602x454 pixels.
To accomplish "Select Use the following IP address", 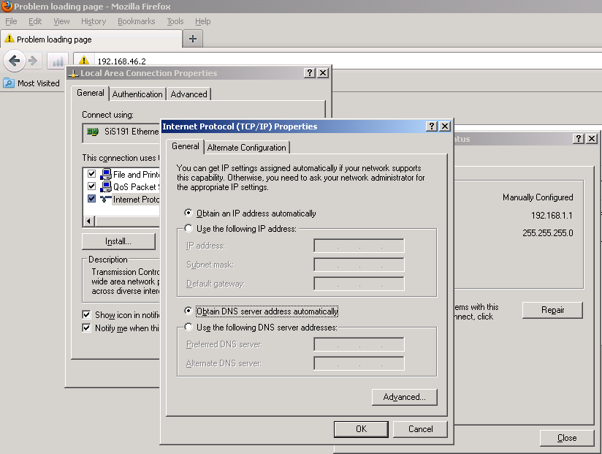I will (x=188, y=229).
